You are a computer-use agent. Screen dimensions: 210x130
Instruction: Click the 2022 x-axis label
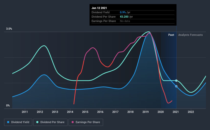pos(191,112)
